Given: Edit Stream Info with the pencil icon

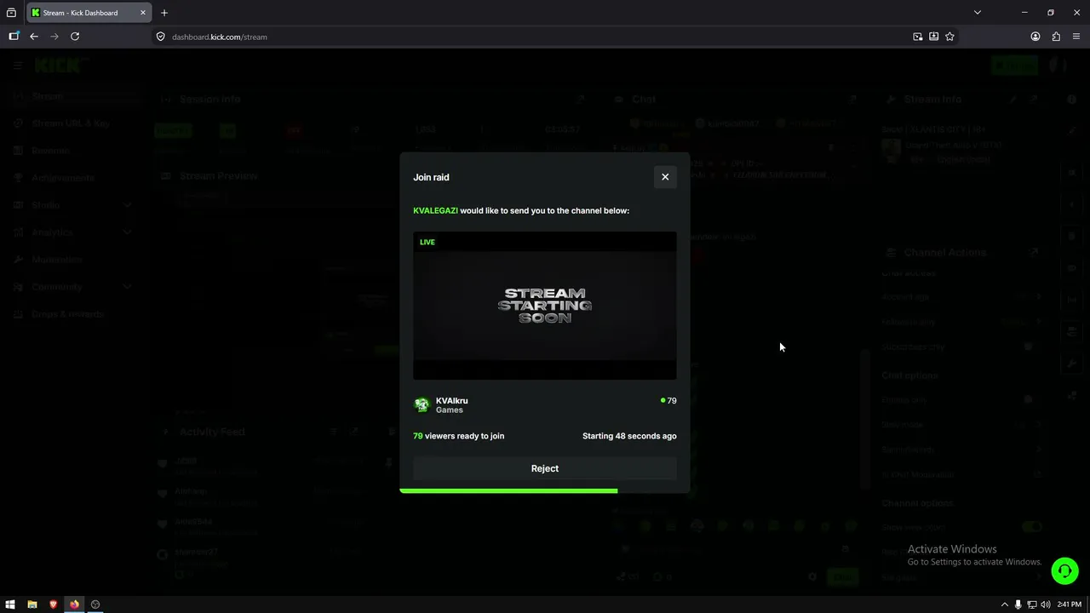Looking at the screenshot, I should 1013,100.
